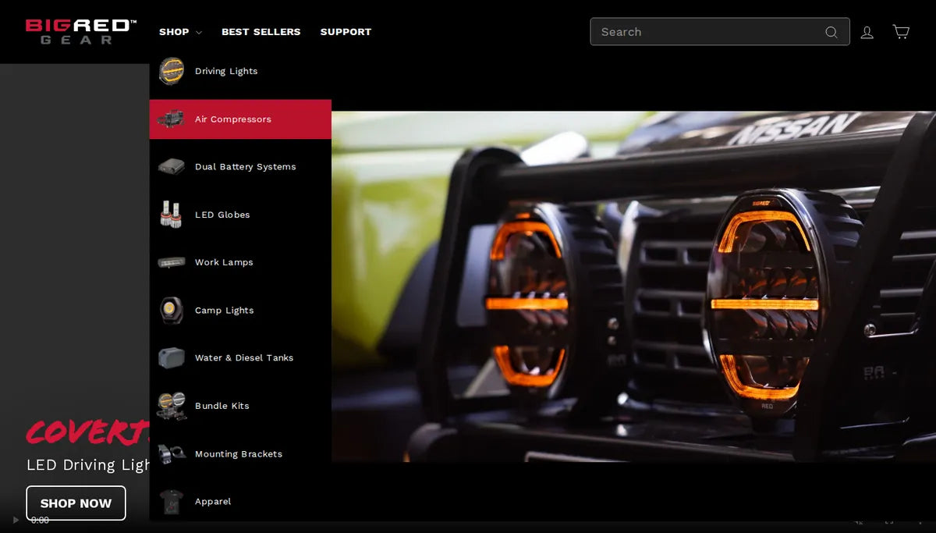Open the Bundle Kits category

(x=222, y=406)
